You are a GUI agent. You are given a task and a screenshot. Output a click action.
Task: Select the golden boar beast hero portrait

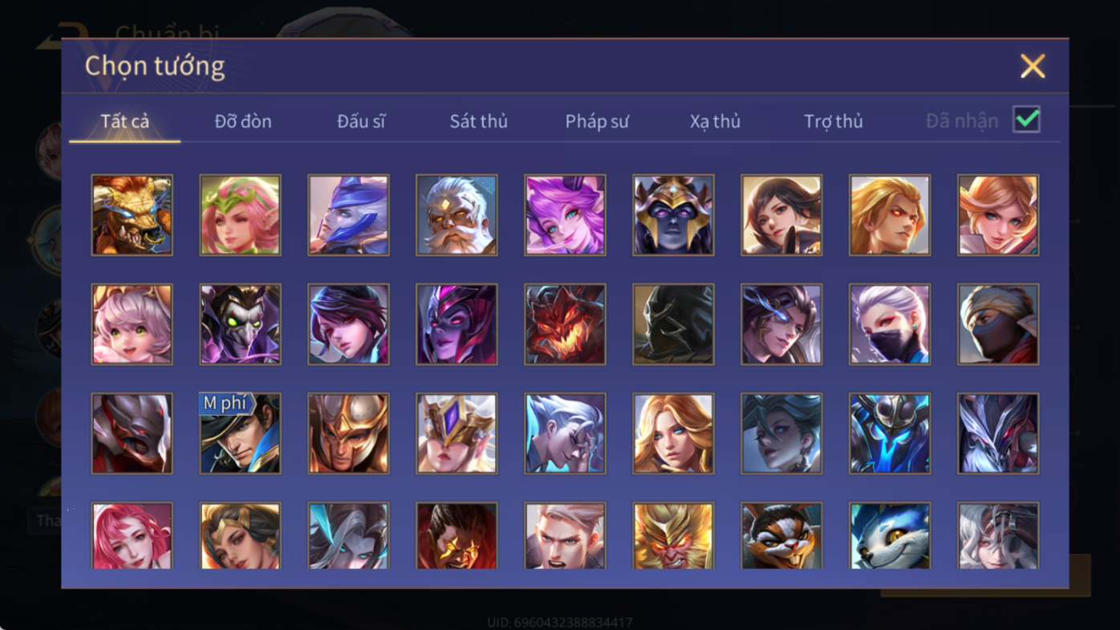(132, 215)
